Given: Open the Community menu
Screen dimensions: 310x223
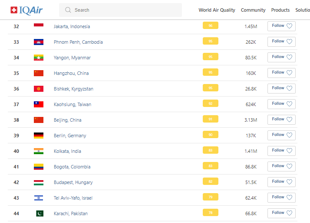Looking at the screenshot, I should (253, 10).
